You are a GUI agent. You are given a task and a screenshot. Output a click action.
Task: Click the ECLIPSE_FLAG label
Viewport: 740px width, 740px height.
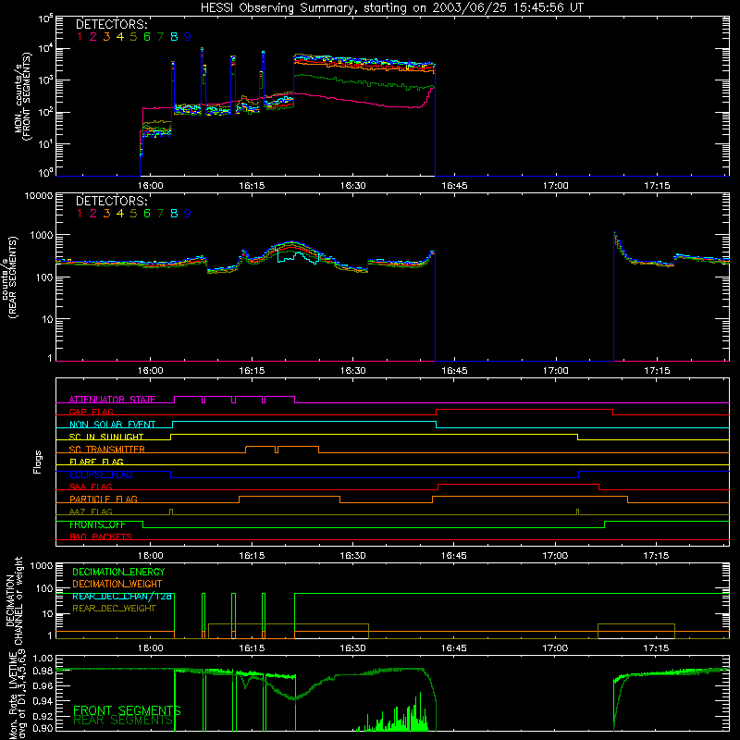point(101,475)
